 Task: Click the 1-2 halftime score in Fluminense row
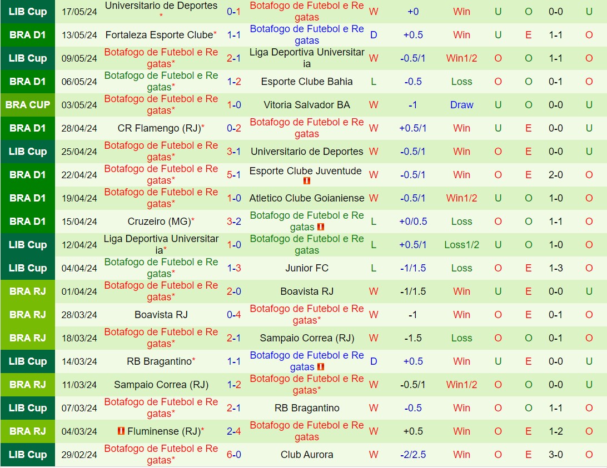[556, 431]
